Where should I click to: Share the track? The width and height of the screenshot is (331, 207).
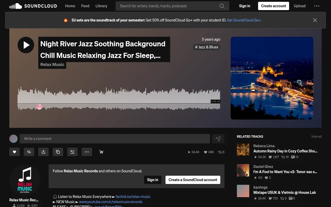[x=43, y=152]
